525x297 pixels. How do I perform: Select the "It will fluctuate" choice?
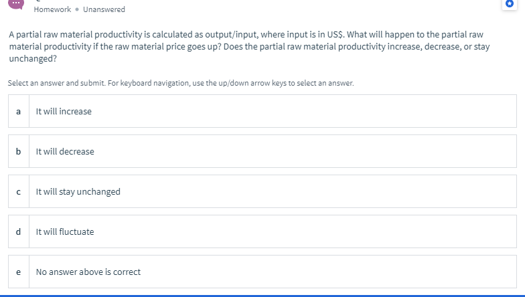click(x=66, y=231)
